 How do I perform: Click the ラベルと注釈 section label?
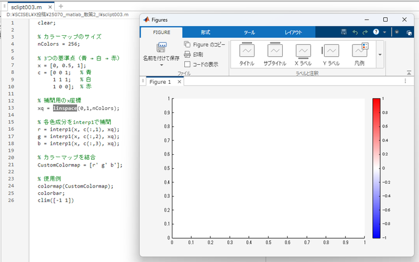(307, 73)
